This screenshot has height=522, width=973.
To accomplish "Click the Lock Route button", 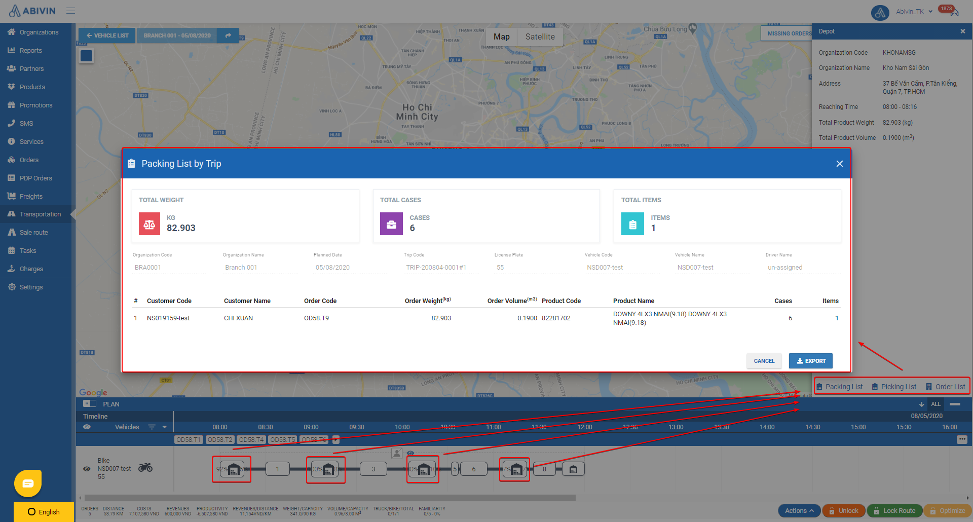I will click(894, 510).
